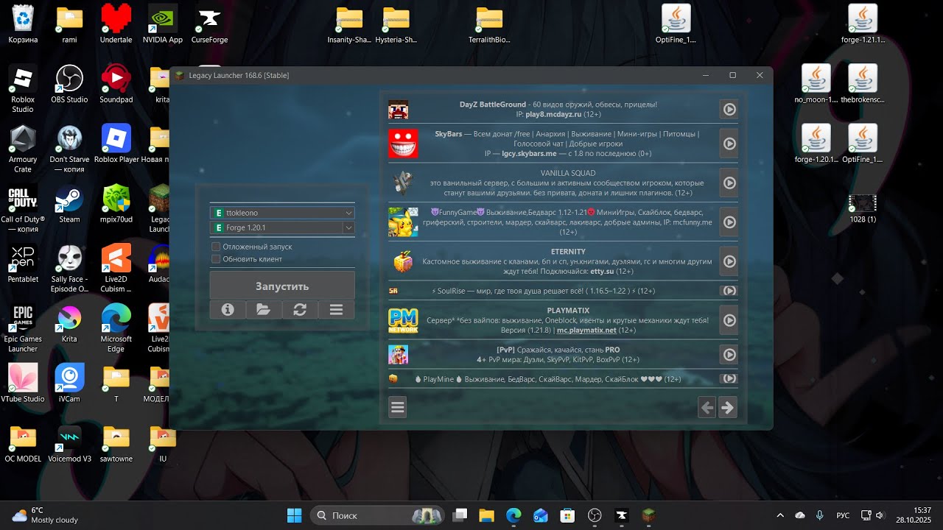This screenshot has width=943, height=530.
Task: Open File Explorer from taskbar
Action: [486, 515]
